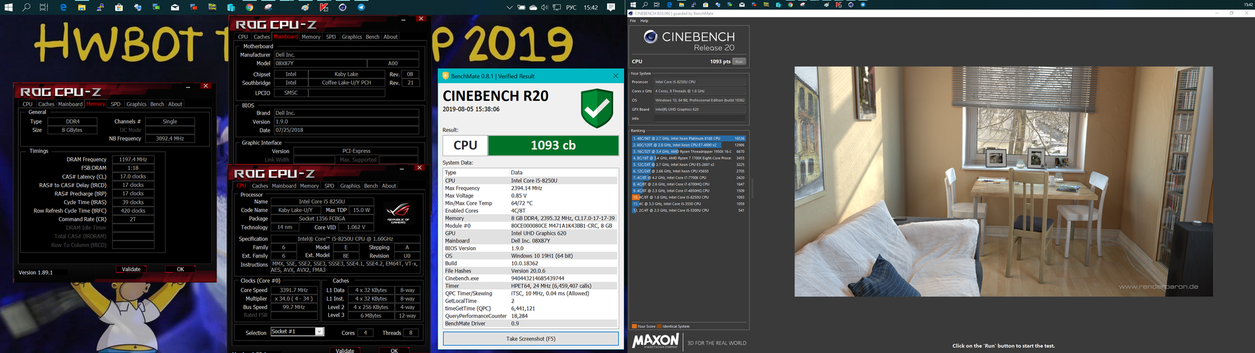The height and width of the screenshot is (353, 1255).
Task: Open the clock showing 15:42
Action: (591, 8)
